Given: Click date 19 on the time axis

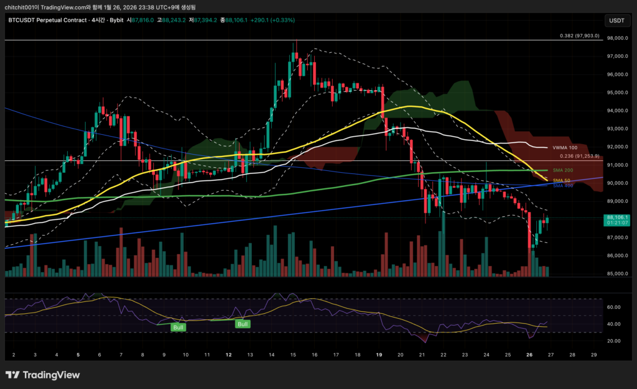Looking at the screenshot, I should [379, 354].
